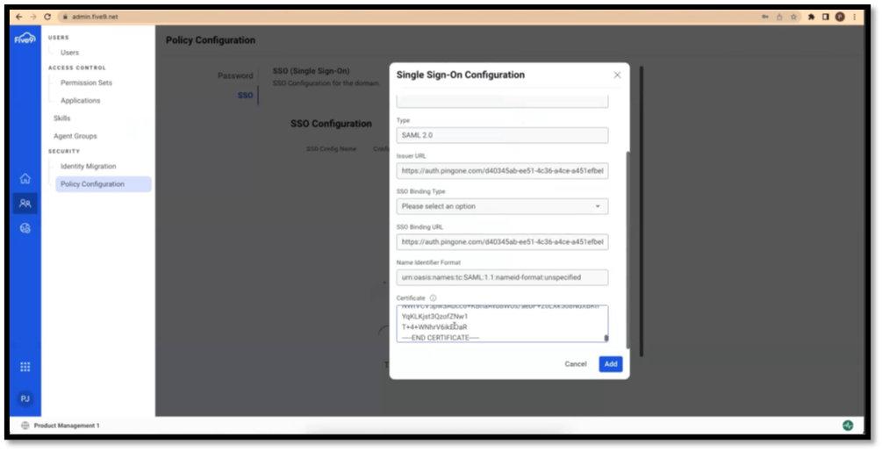Click the Certificate textarea scrollbar thumb
Screen dimensions: 882x451
pos(606,338)
